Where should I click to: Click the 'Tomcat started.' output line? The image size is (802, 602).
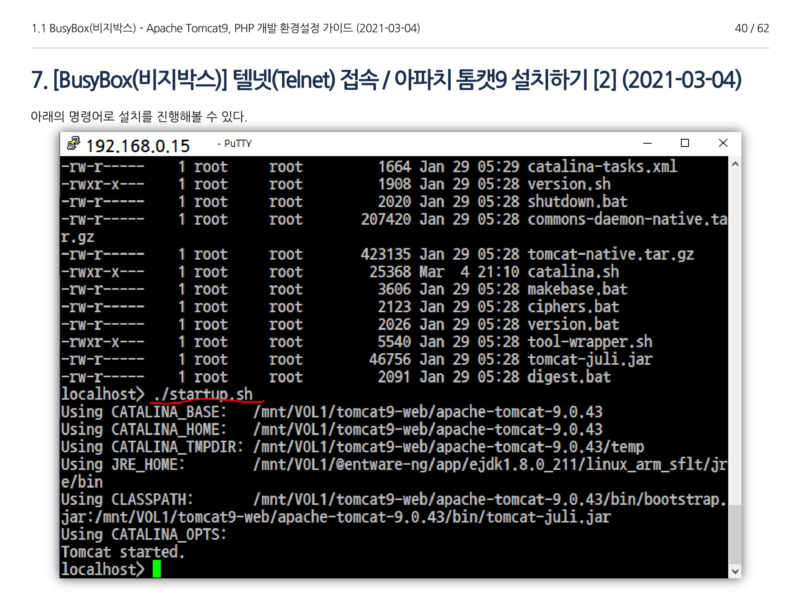pos(123,552)
